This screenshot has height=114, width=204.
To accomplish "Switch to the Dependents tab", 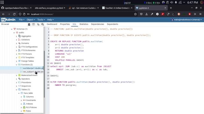I will [113, 24].
